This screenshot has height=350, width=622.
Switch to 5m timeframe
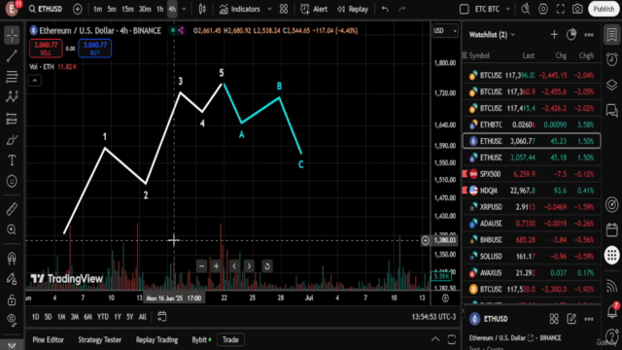(112, 9)
